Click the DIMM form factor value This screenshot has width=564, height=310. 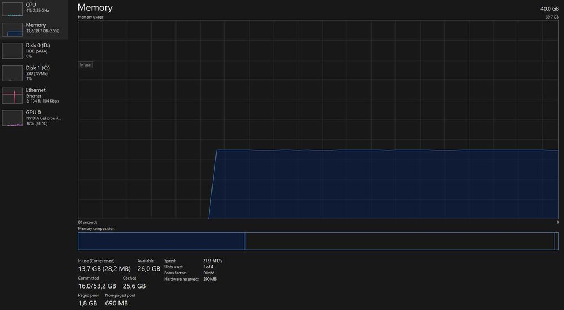tap(209, 273)
